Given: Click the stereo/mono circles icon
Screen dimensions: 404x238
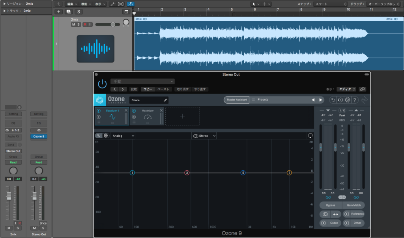Looking at the screenshot, I should point(325,214).
